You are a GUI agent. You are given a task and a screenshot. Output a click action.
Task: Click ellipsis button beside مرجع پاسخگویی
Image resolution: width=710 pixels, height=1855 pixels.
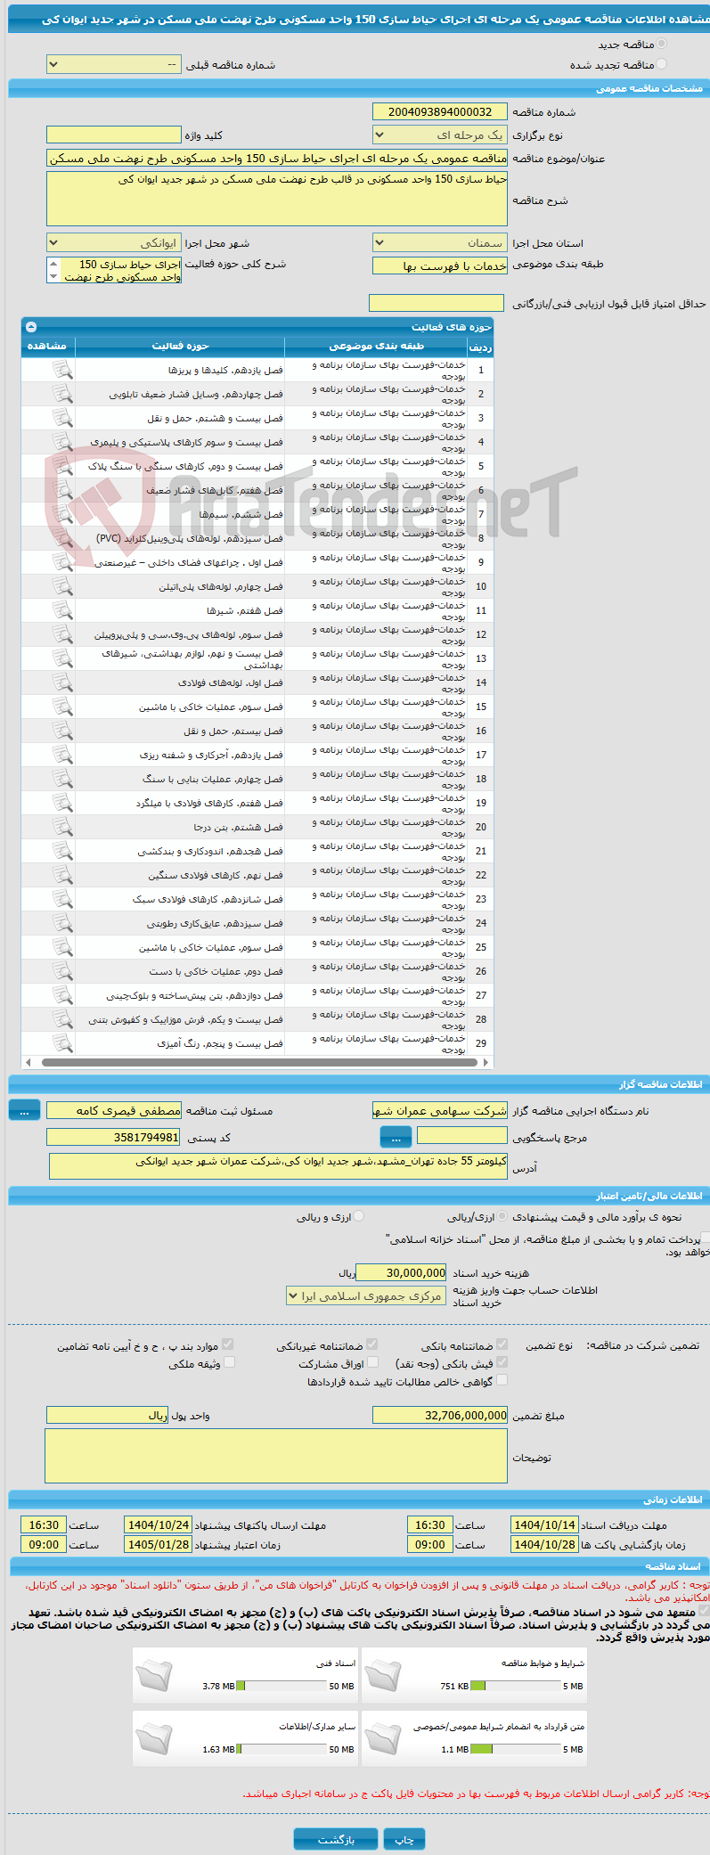click(x=396, y=1138)
